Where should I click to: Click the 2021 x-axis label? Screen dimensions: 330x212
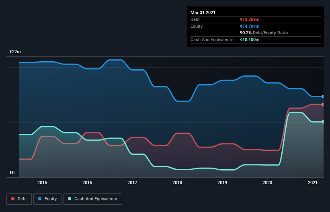click(x=313, y=183)
